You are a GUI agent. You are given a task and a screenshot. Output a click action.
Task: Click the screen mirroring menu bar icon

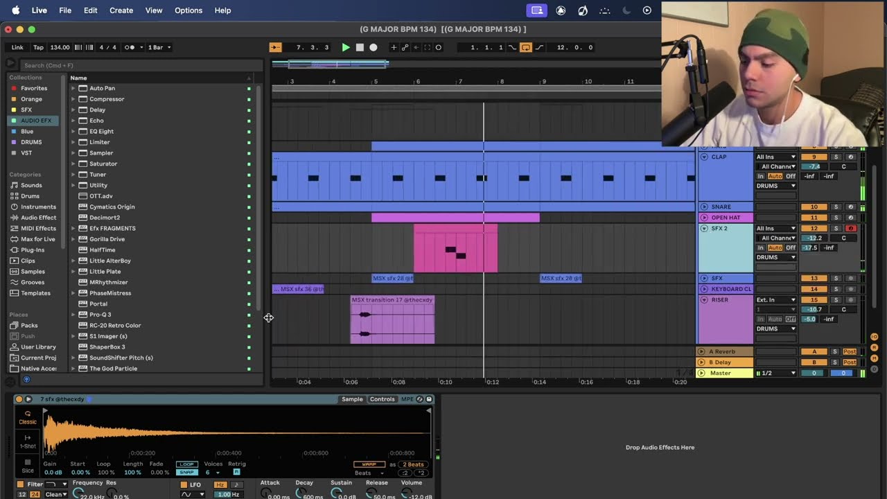[536, 10]
